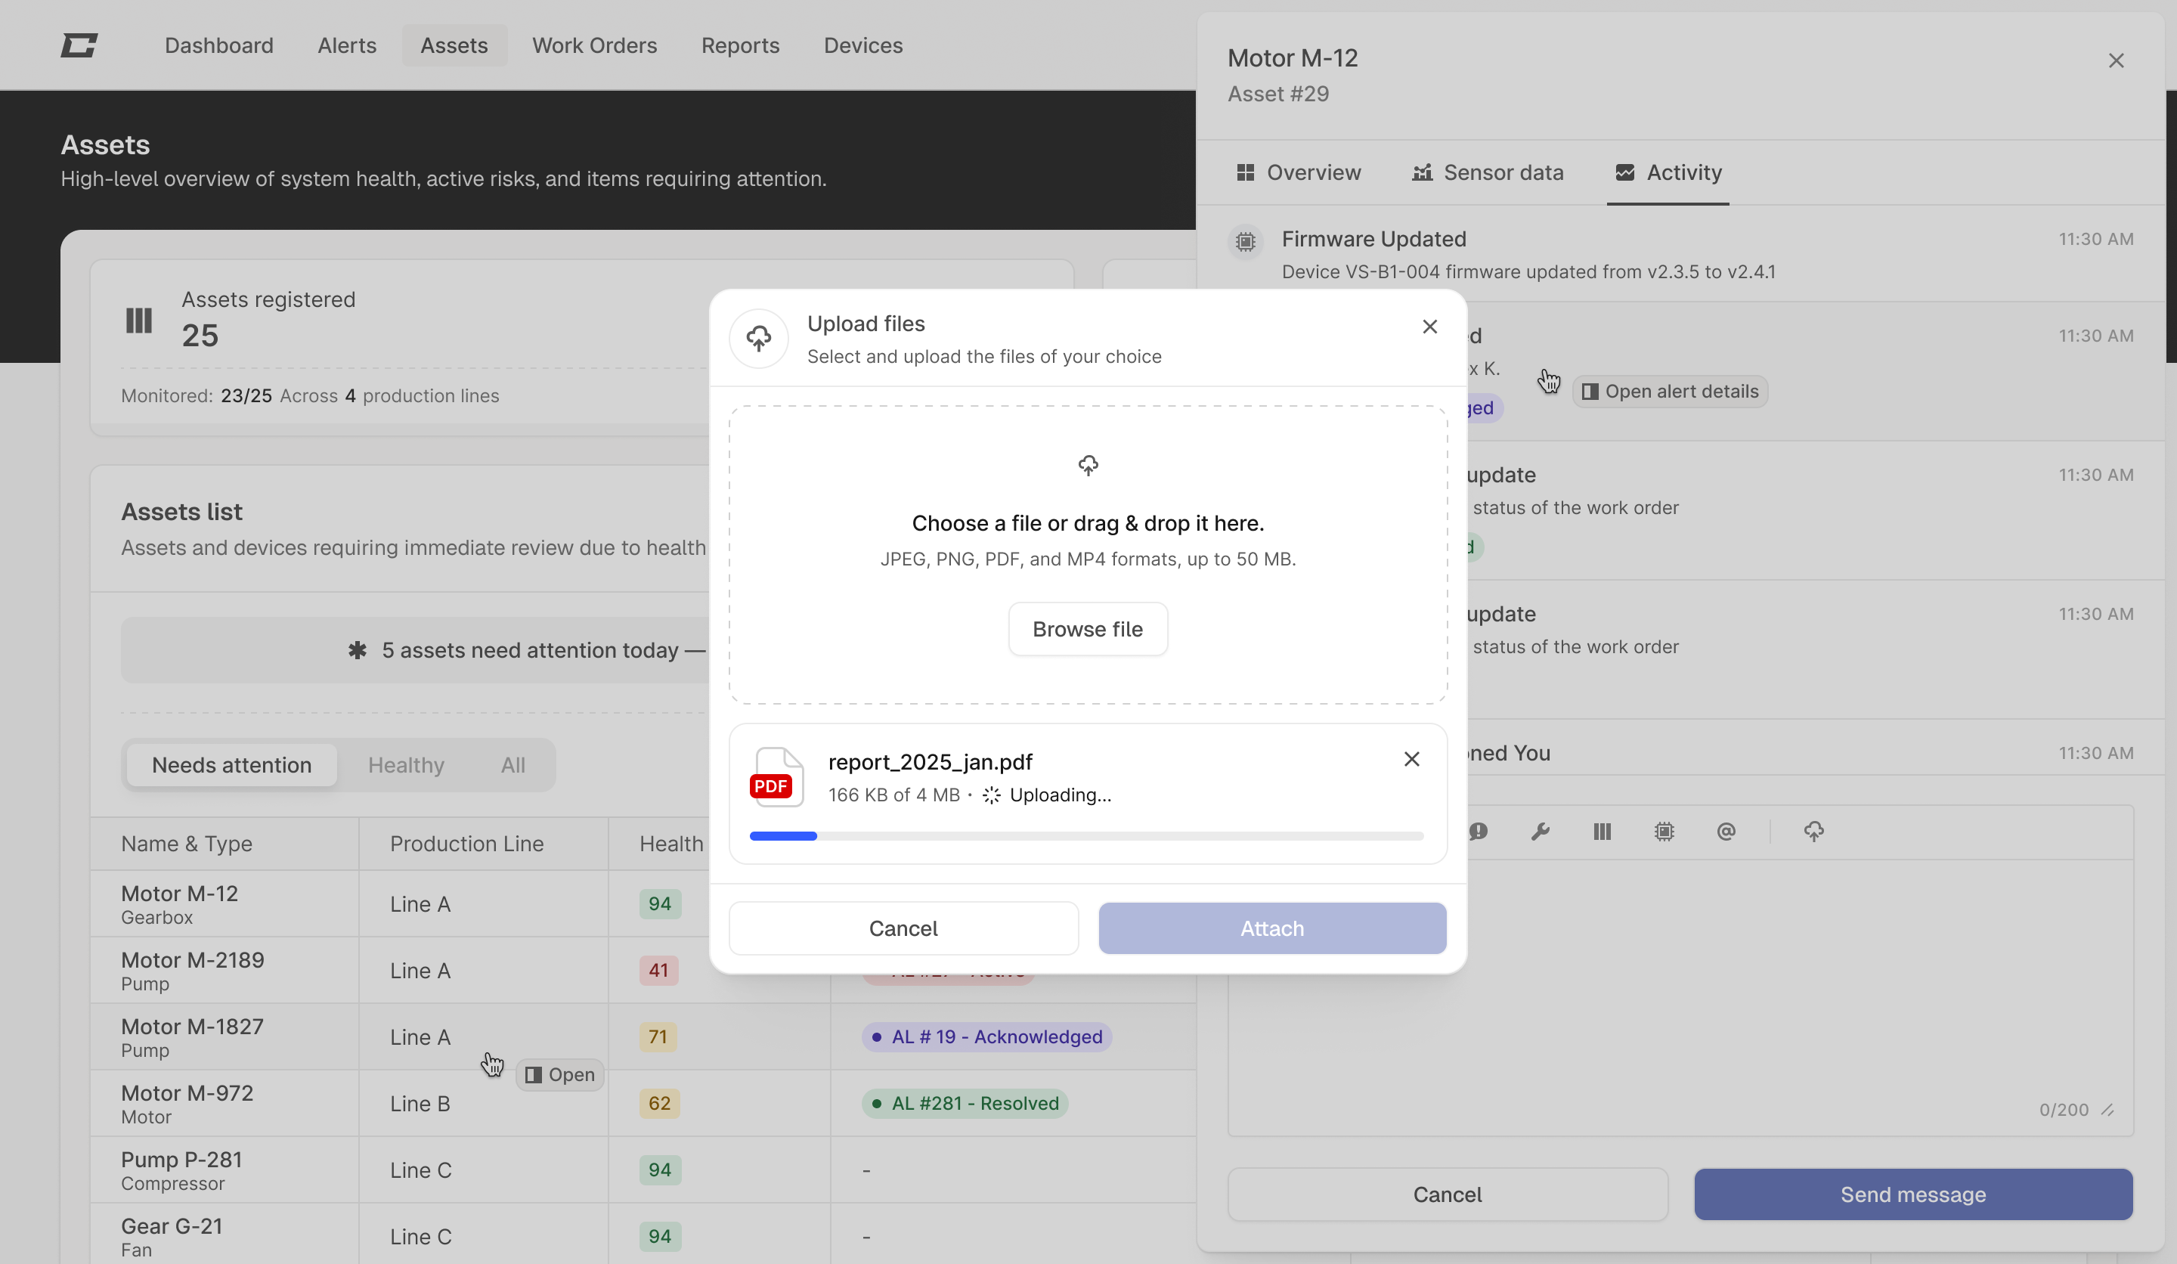Click the chip device icon in message toolbar
This screenshot has width=2177, height=1264.
coord(1664,831)
